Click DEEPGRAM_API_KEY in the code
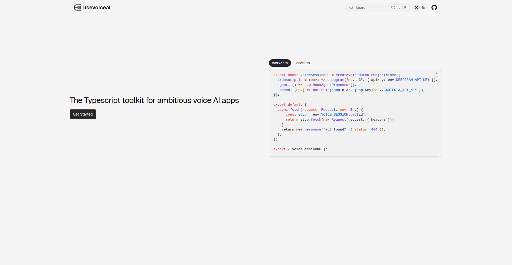Screen dimensions: 512x265 (413, 80)
